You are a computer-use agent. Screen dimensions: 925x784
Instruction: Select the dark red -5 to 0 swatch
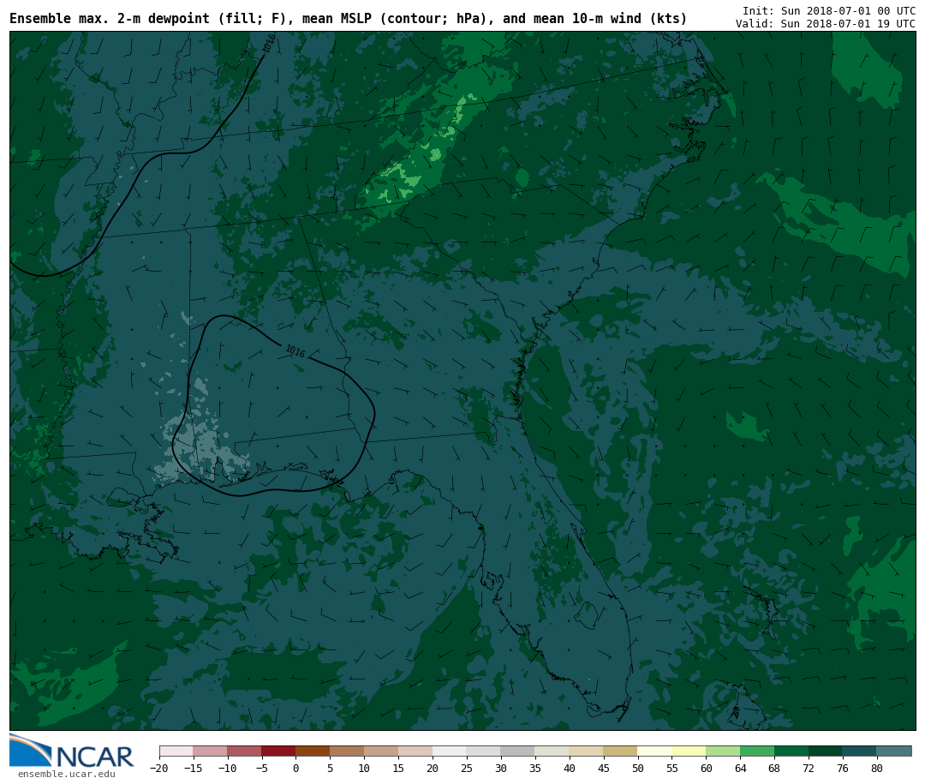click(x=278, y=751)
